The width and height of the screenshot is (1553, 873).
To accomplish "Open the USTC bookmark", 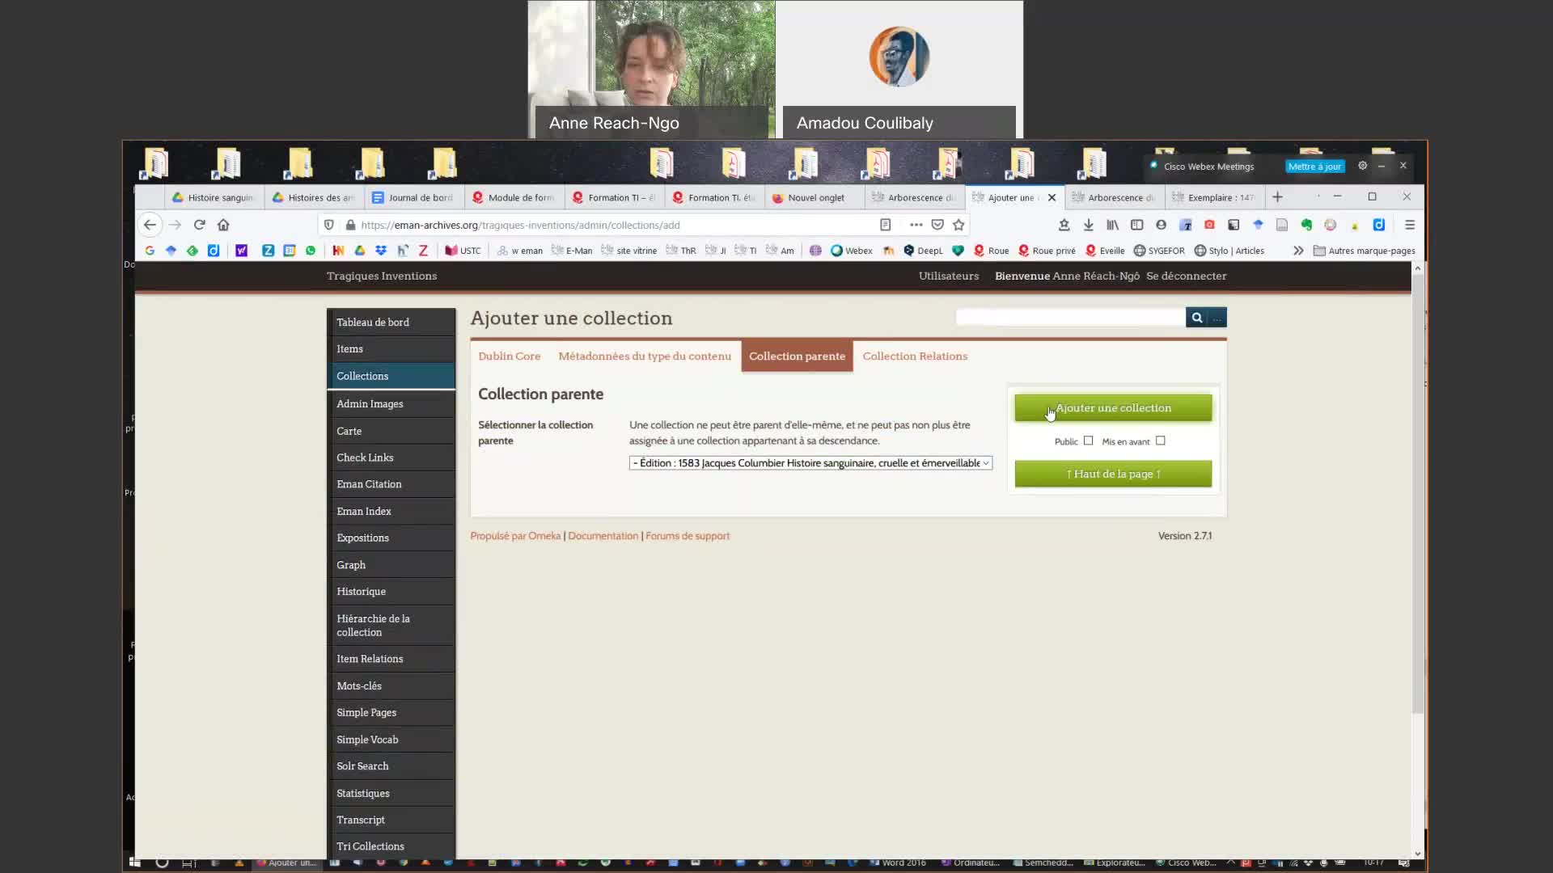I will point(463,251).
